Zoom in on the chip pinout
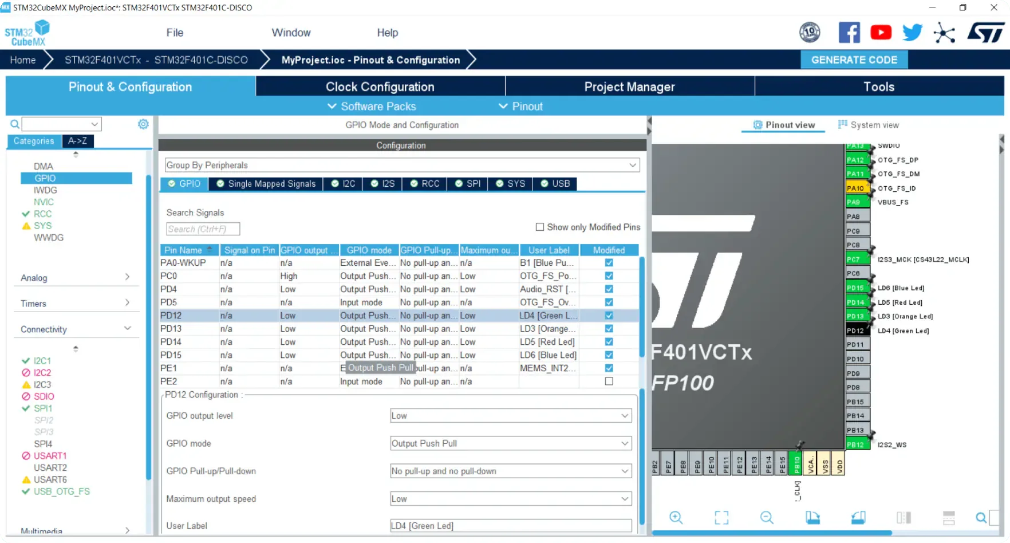 pyautogui.click(x=676, y=518)
